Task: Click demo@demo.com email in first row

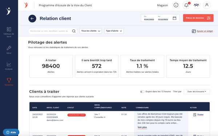Action: [55, 120]
